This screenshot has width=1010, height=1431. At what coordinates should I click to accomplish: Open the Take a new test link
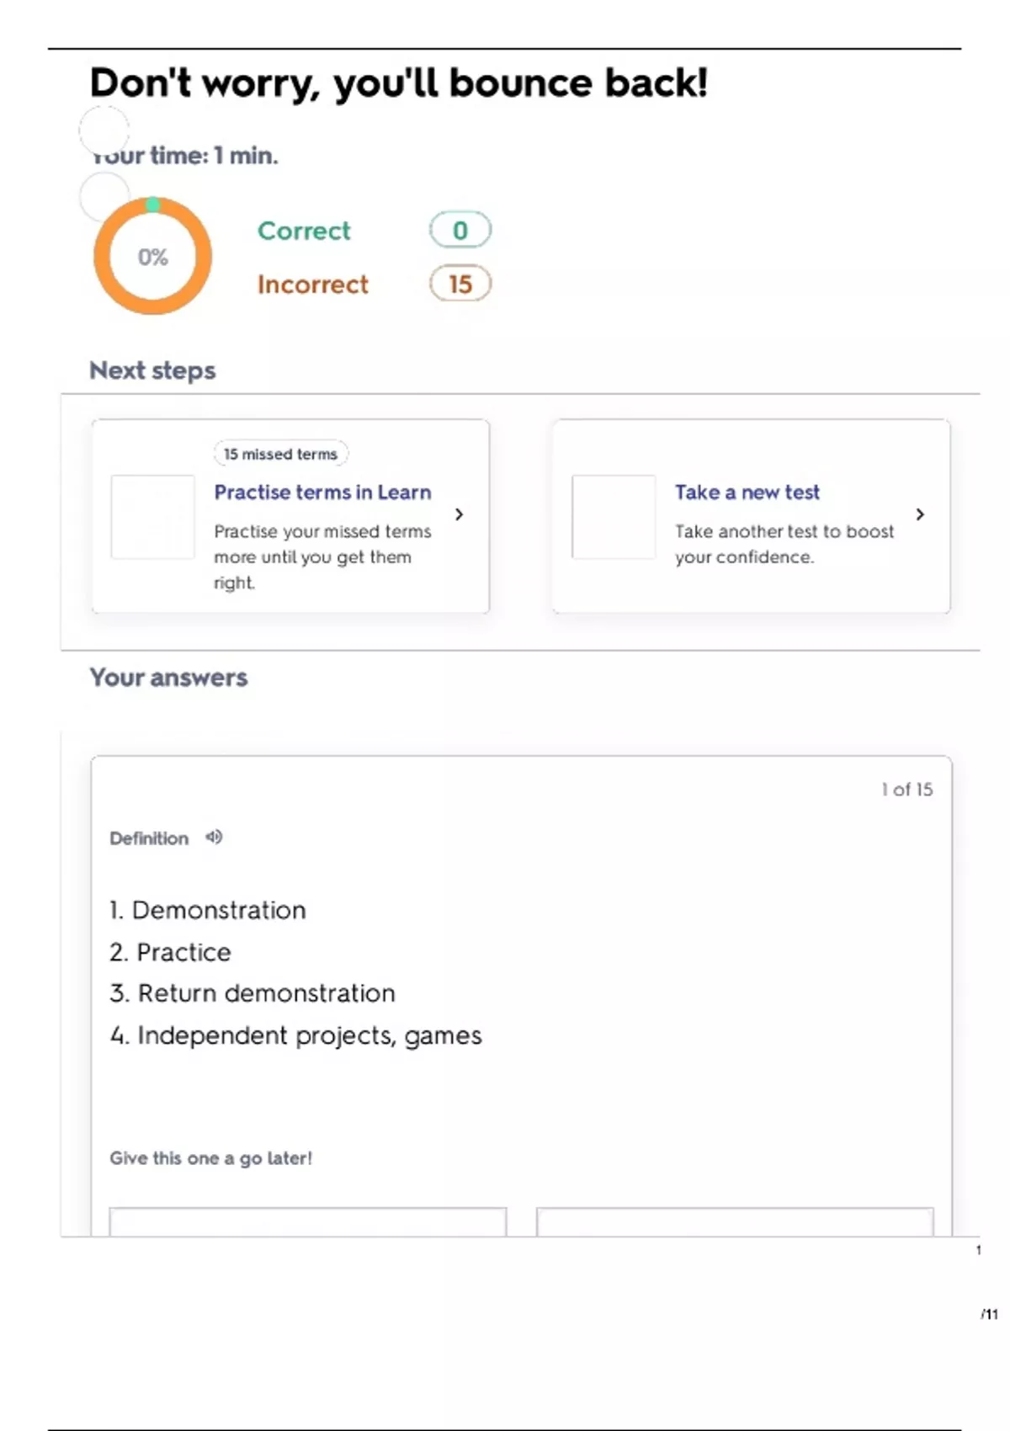point(747,492)
